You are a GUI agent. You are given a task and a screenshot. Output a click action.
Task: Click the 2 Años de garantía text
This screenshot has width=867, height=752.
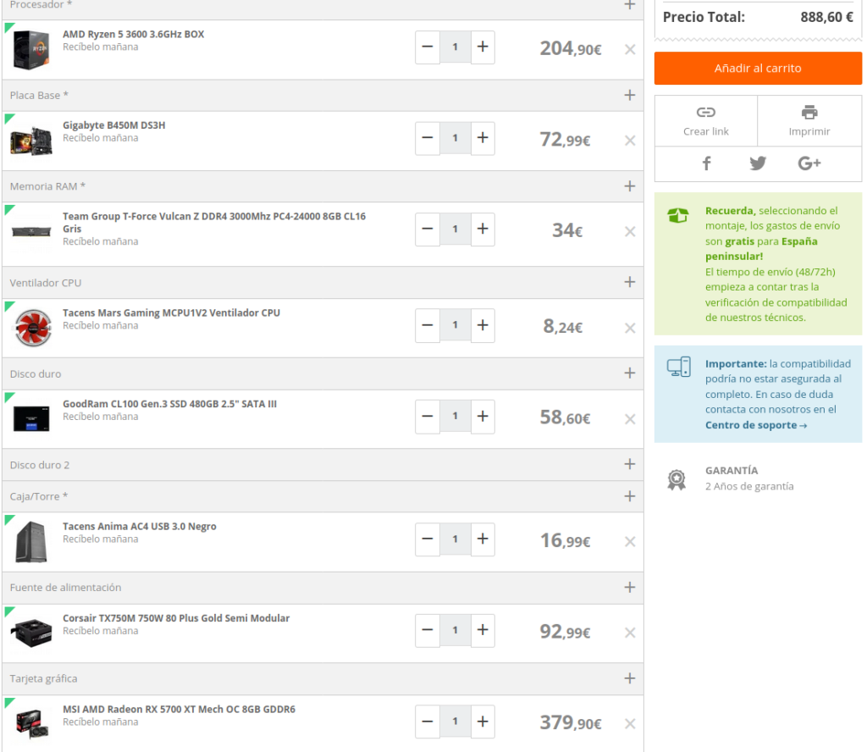click(x=749, y=487)
